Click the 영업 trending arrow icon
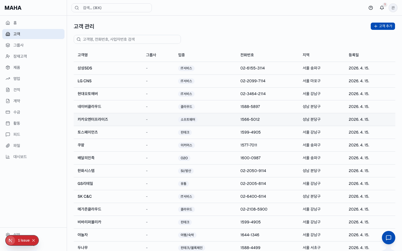402x251 pixels. click(8, 79)
